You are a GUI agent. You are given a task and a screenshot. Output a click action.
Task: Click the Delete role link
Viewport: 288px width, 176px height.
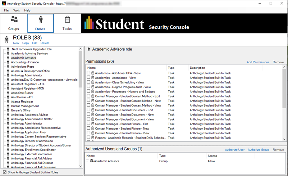pyautogui.click(x=45, y=43)
